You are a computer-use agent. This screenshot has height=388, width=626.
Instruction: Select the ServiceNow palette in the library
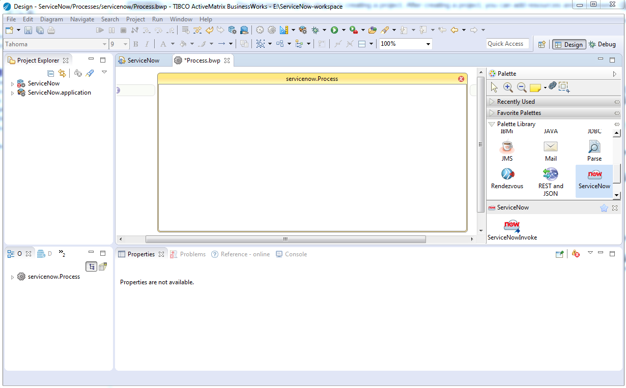tap(594, 180)
